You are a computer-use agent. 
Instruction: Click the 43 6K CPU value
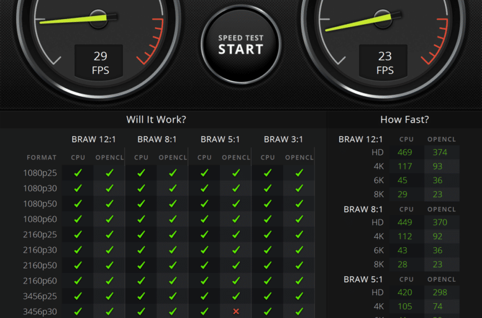pyautogui.click(x=402, y=251)
